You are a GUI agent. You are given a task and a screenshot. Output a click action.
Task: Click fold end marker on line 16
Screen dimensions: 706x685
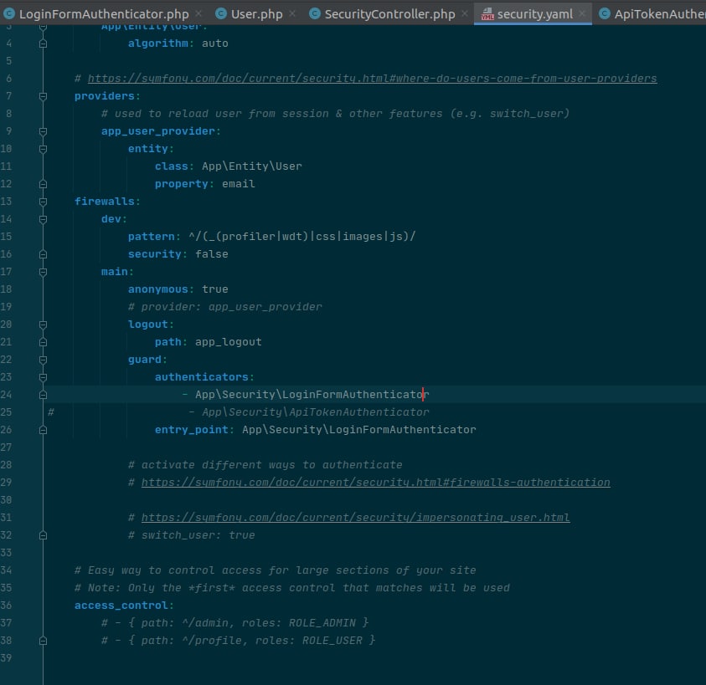pos(43,254)
